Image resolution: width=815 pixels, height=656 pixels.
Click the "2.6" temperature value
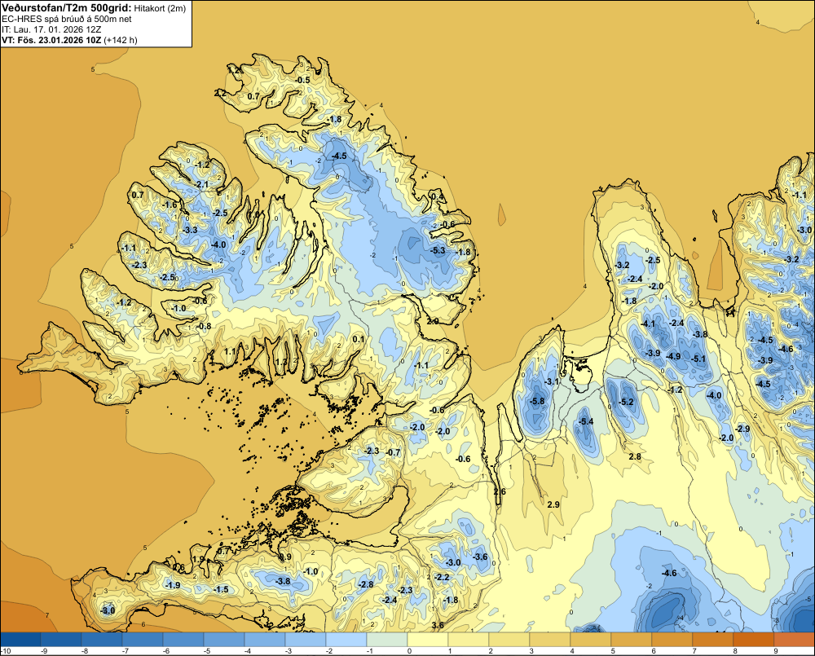(500, 491)
